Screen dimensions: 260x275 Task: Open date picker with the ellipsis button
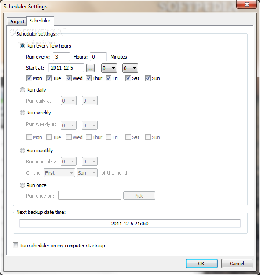click(90, 68)
